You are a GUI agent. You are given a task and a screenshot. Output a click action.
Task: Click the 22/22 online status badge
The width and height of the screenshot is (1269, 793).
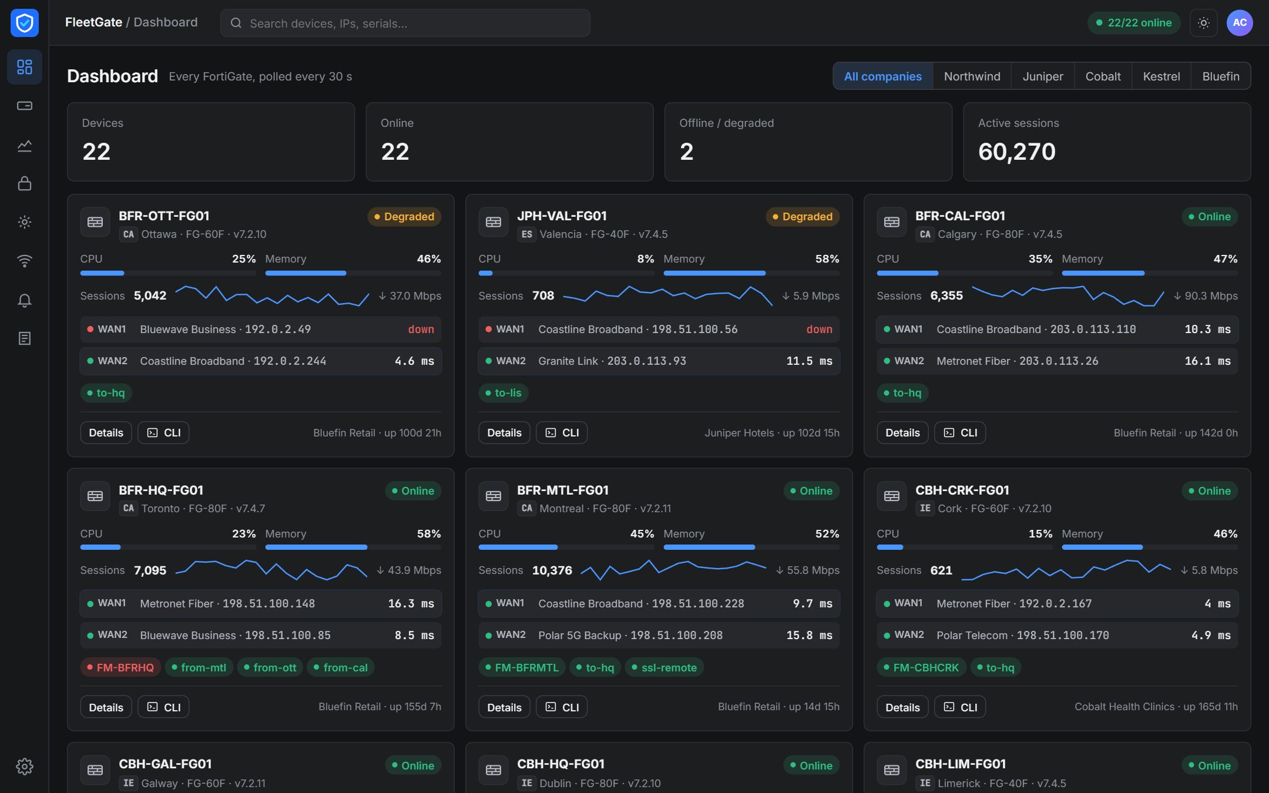[x=1133, y=23]
